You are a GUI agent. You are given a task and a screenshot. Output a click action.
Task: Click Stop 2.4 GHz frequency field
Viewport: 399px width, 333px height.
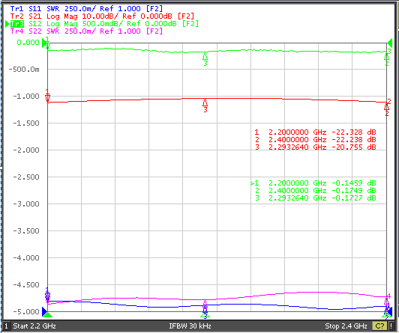click(x=346, y=326)
